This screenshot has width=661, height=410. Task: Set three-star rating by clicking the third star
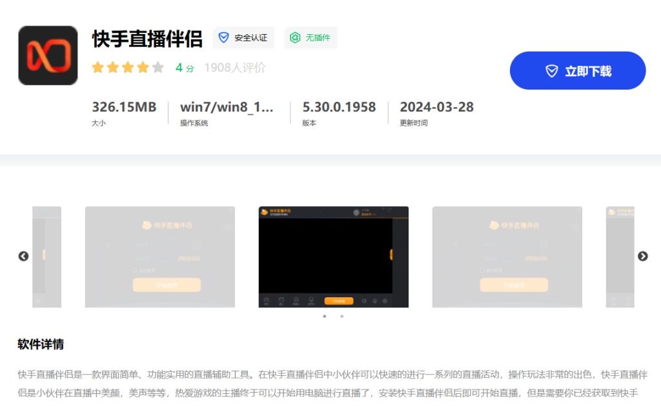(x=127, y=66)
